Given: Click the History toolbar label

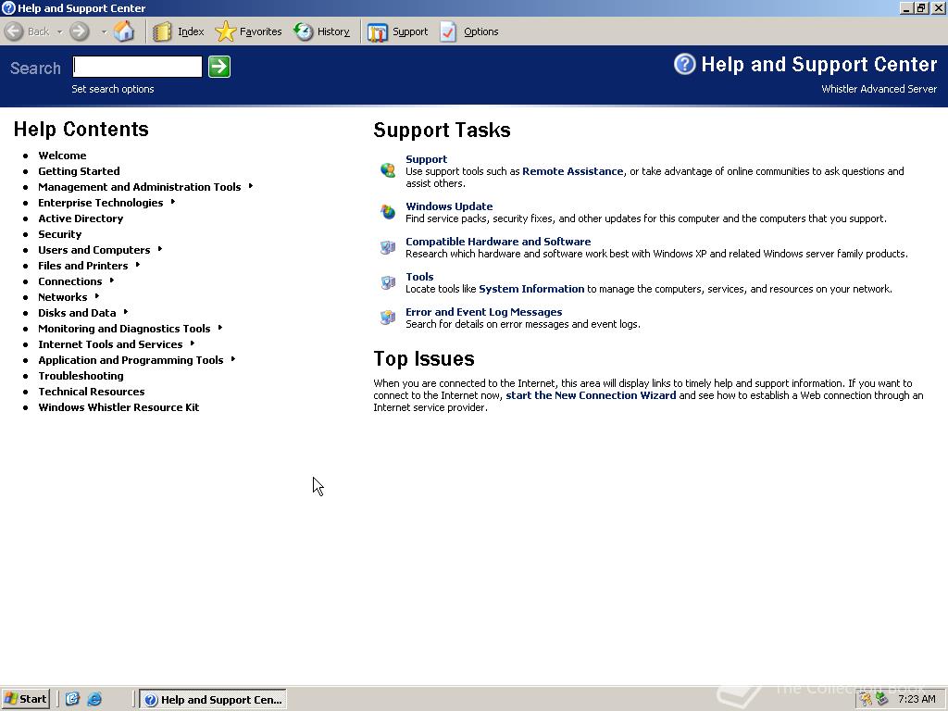Looking at the screenshot, I should (333, 31).
